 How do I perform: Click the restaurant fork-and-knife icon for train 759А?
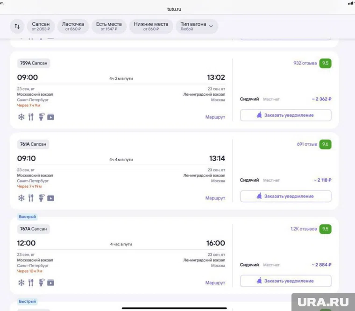pyautogui.click(x=31, y=117)
